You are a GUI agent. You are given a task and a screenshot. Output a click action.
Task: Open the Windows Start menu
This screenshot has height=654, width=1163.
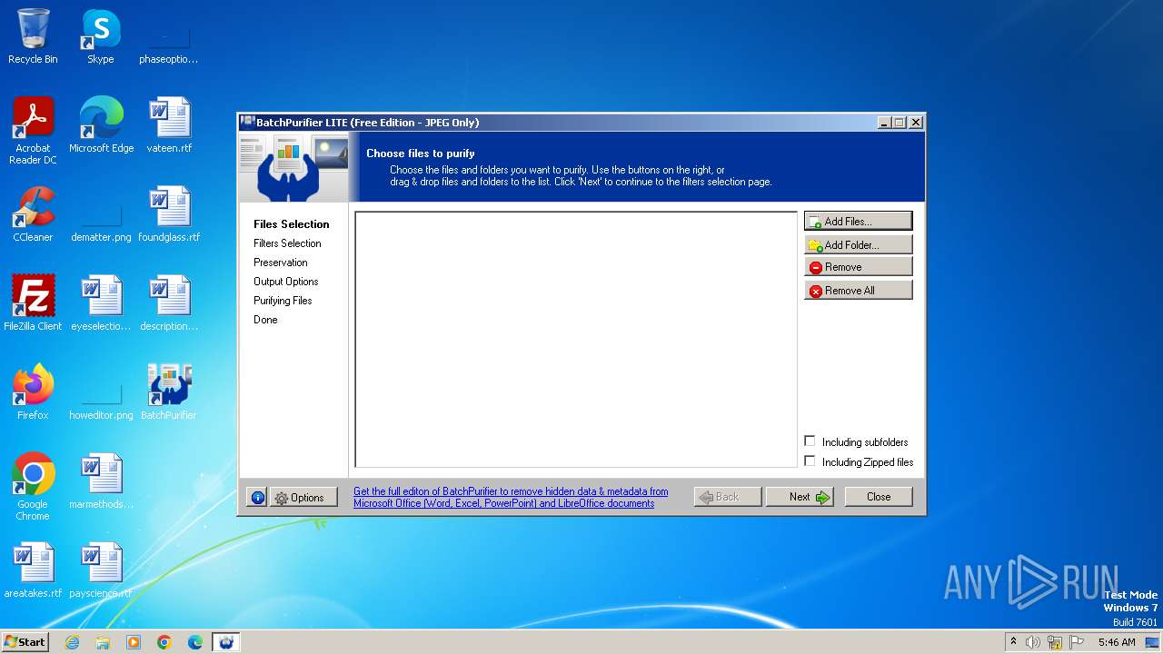[25, 641]
